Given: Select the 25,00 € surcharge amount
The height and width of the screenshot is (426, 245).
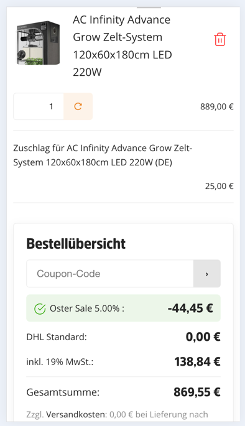Looking at the screenshot, I should (220, 186).
